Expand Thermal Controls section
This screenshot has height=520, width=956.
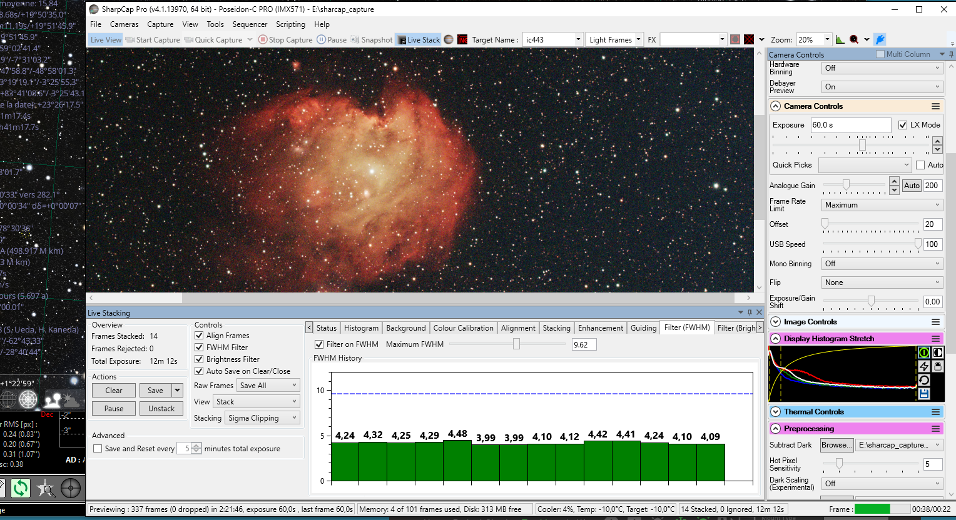point(776,412)
